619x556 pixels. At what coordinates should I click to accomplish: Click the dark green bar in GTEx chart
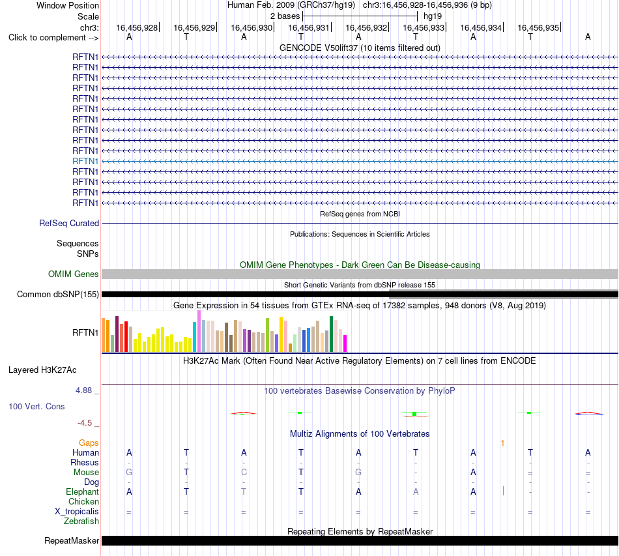[331, 334]
